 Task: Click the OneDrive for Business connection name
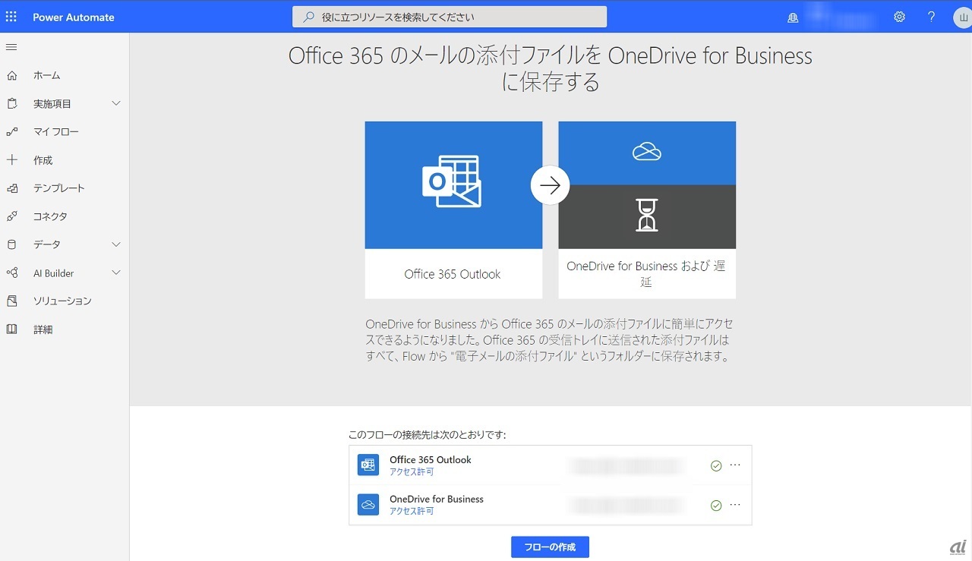pos(437,500)
